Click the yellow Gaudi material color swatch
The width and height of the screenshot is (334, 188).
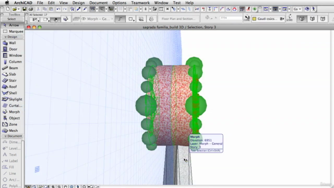[254, 19]
